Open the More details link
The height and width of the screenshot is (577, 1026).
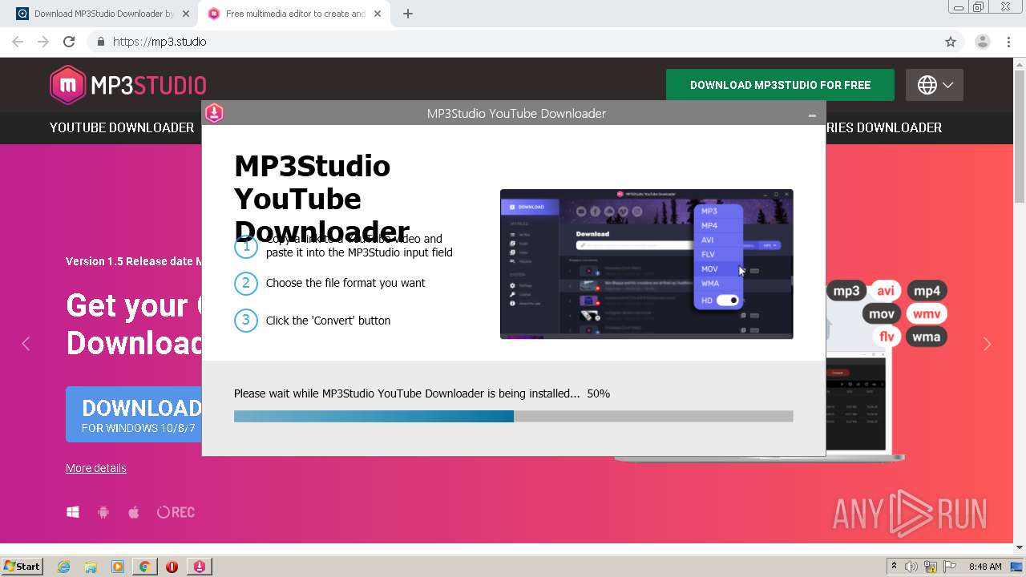pos(96,468)
